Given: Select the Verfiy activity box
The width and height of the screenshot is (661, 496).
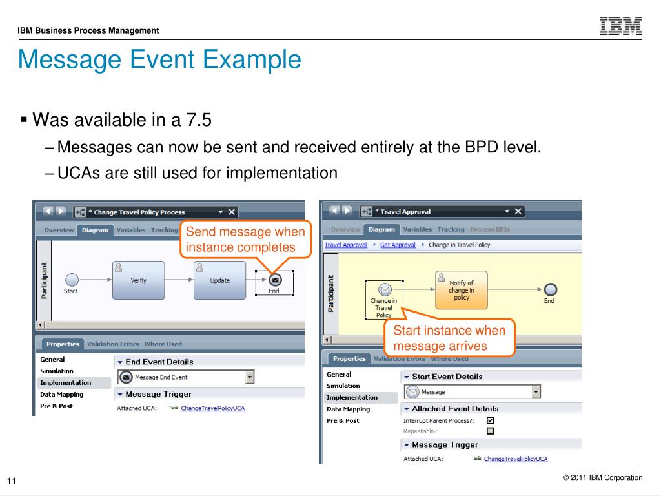Looking at the screenshot, I should pos(138,280).
